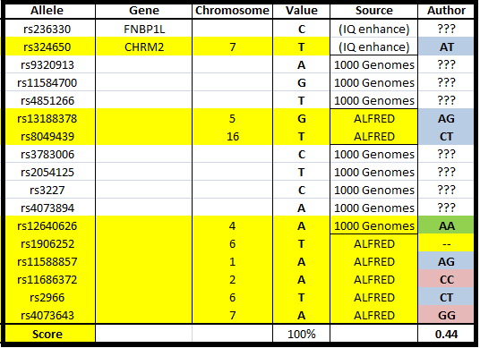Click the yellow dash author cell for rs1906252
This screenshot has width=480, height=348.
tap(446, 243)
